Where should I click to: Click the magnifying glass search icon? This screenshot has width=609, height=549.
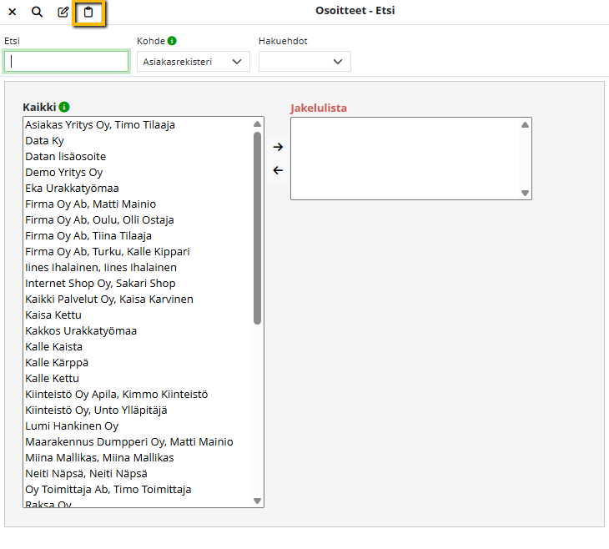38,13
